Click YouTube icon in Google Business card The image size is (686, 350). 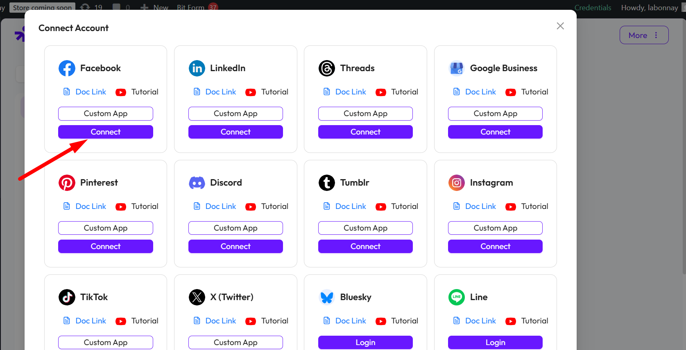coord(511,92)
